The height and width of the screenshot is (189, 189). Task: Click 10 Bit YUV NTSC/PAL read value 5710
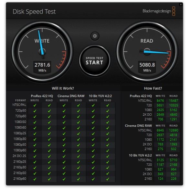[x=173, y=160]
